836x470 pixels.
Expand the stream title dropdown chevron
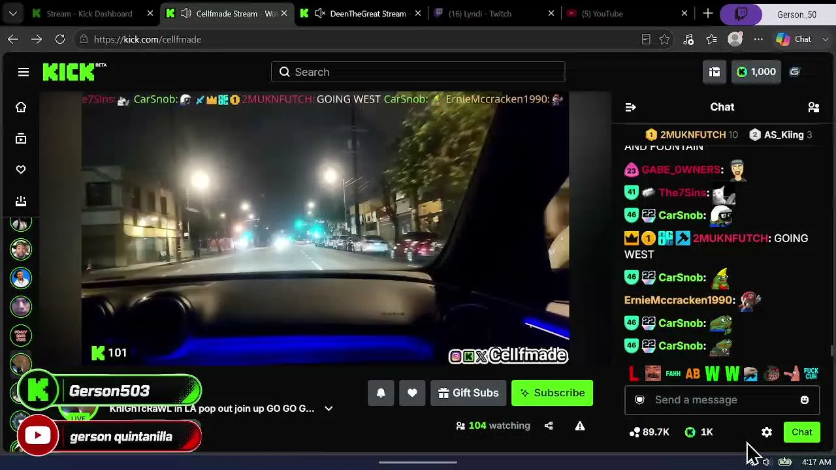[x=329, y=409]
